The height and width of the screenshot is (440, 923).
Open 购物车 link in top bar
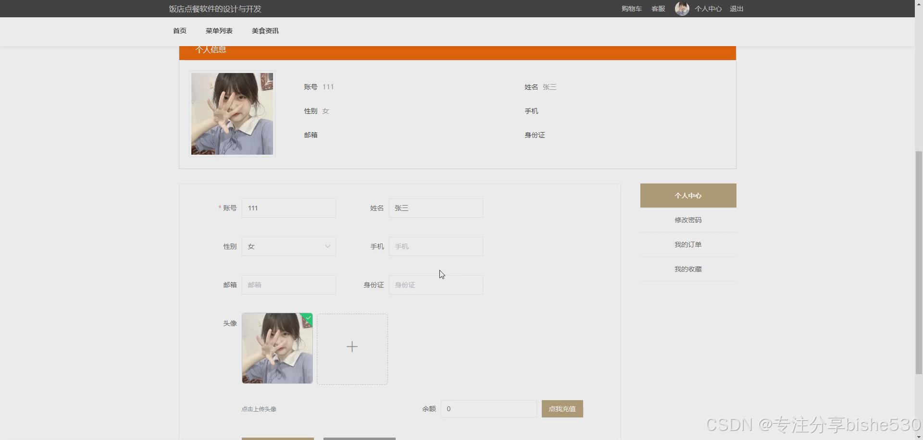point(632,9)
